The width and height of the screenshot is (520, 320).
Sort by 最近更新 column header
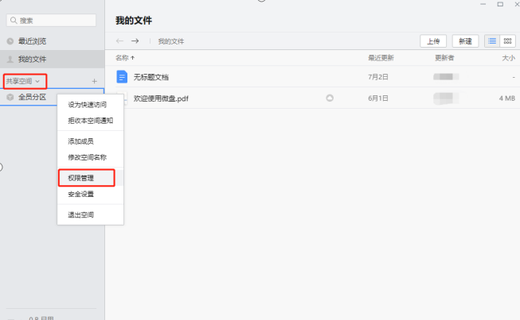pos(381,58)
